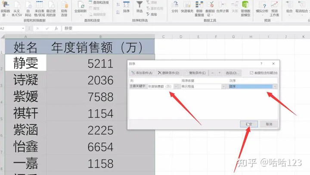The height and width of the screenshot is (175, 310).
Task: Click the sort descending Z-A icon
Action: pos(118,12)
